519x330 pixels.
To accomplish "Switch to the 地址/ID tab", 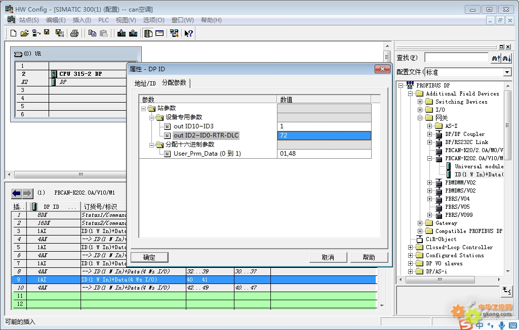I will pos(145,83).
